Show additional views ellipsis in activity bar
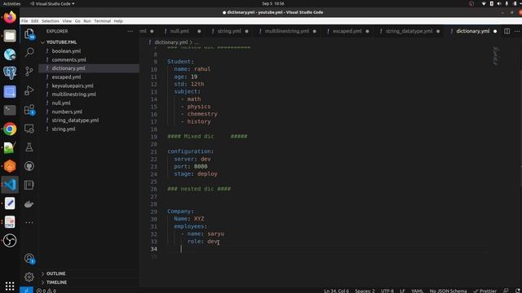Screen dimensions: 522x293 click(x=29, y=222)
